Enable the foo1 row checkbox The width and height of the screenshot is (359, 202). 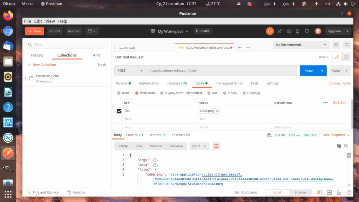[119, 119]
